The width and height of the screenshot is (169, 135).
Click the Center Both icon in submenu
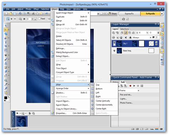click(x=92, y=109)
